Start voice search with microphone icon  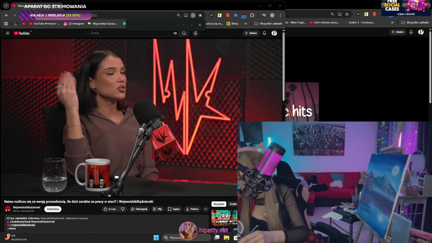click(195, 33)
